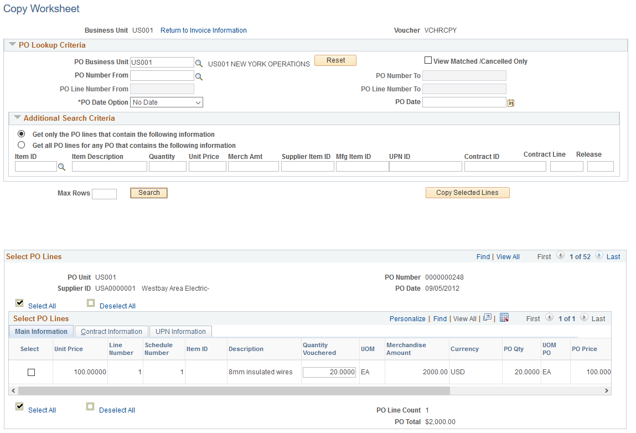Open Return to Invoice Information link

pyautogui.click(x=203, y=30)
